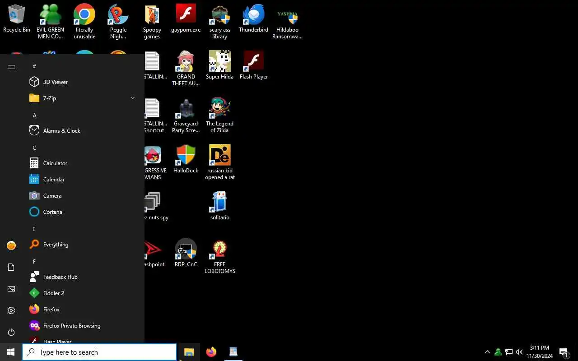Click the E letter group header
The height and width of the screenshot is (361, 578).
pos(34,229)
